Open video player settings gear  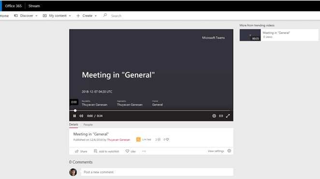214,116
